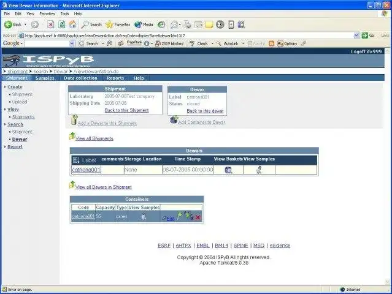Click into the Google toolbar search field
392x294 pixels.
click(47, 43)
